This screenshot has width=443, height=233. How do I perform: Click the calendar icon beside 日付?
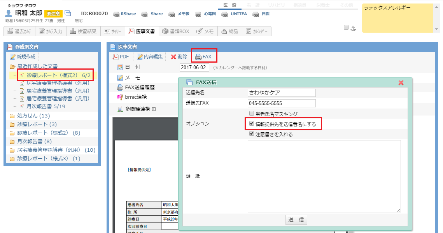click(x=120, y=67)
